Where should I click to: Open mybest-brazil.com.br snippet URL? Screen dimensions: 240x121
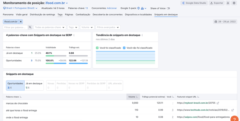(x=196, y=103)
